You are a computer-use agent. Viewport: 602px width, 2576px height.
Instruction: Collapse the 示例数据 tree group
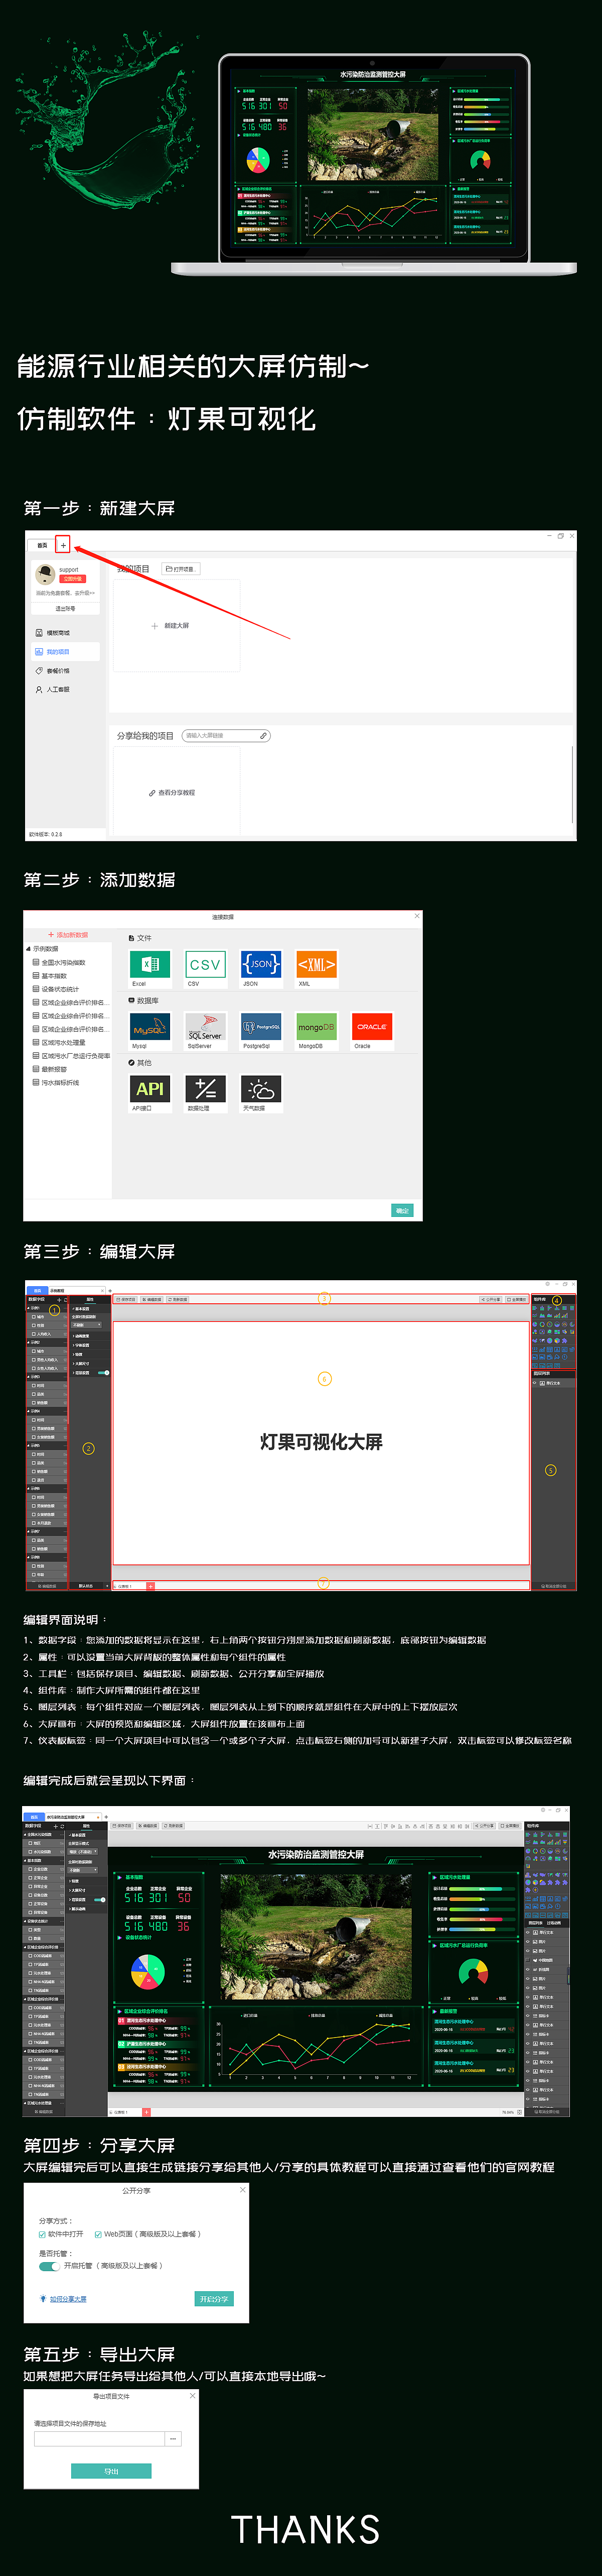pos(29,949)
